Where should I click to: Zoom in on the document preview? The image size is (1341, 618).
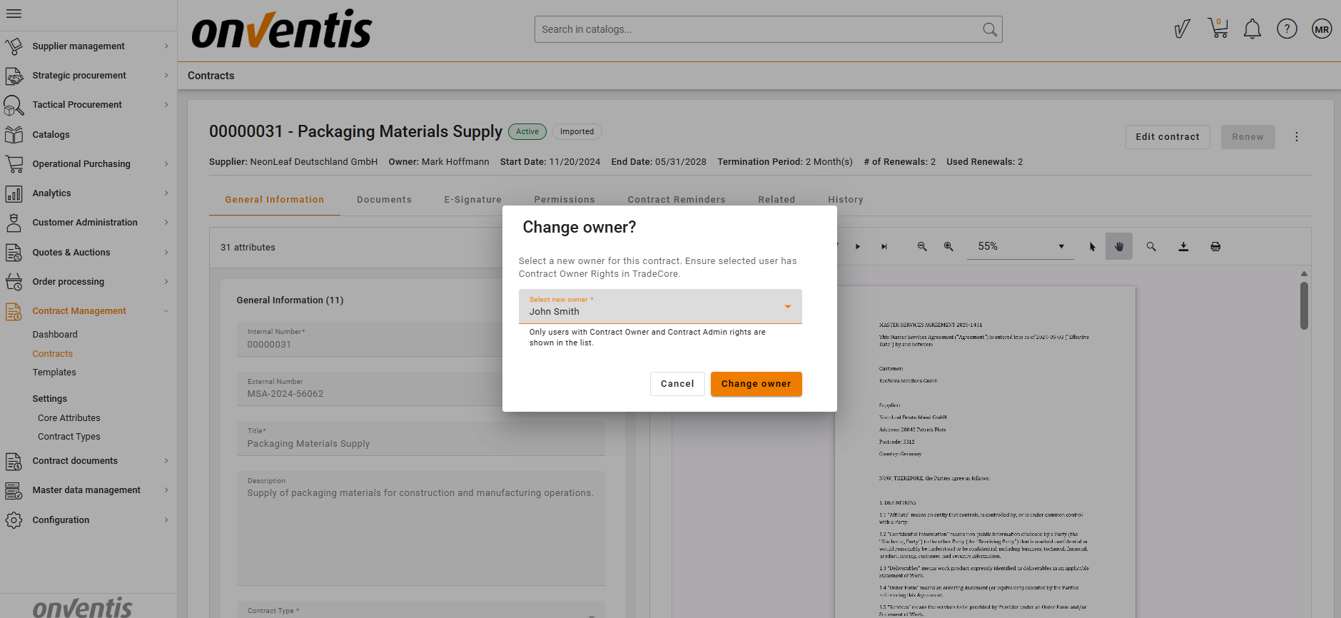(x=948, y=247)
